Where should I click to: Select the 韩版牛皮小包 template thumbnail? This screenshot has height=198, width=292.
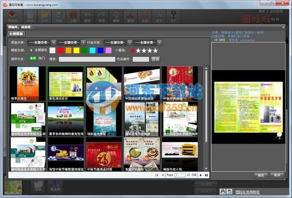[180, 154]
